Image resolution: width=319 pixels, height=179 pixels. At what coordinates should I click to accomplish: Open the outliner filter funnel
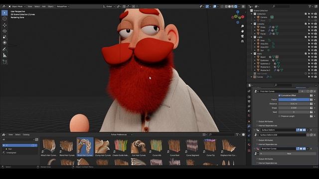[x=310, y=6]
